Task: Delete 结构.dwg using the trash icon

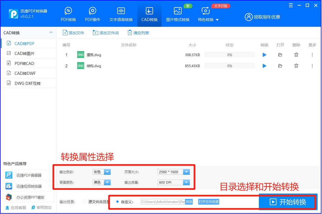Action: point(296,66)
